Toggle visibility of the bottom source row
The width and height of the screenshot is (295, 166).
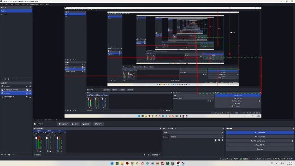pyautogui.click(x=27, y=97)
